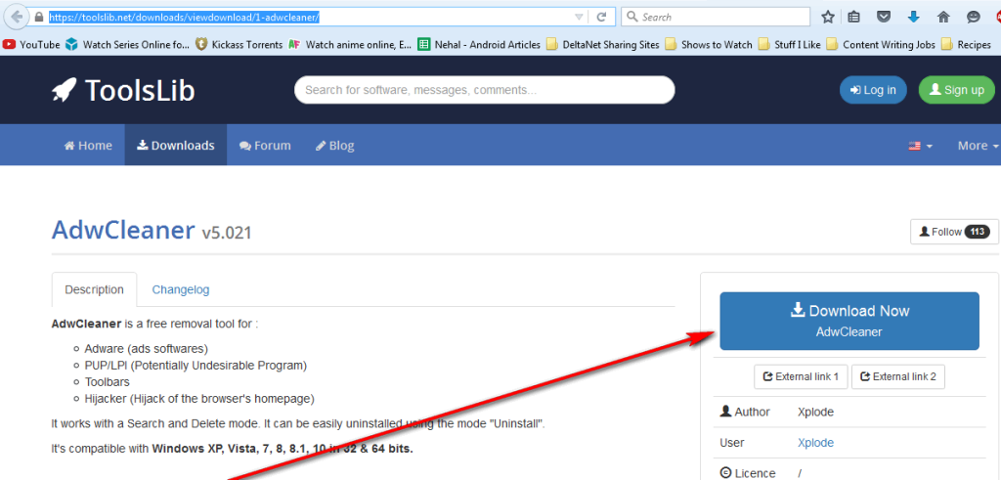
Task: Select the address bar URL
Action: click(x=185, y=18)
